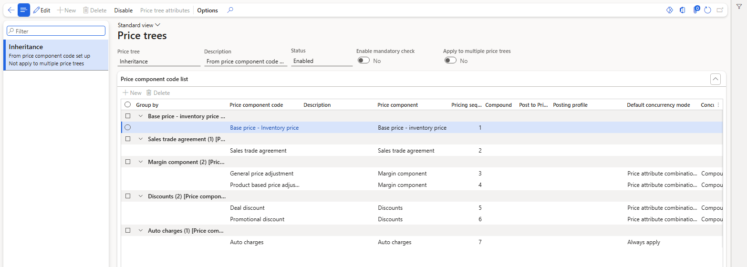Select the radio circle on Base price row

point(127,127)
